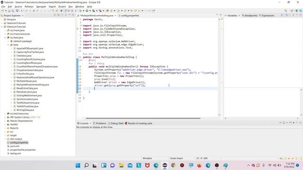Screen dimensions: 303x170
Task: Open the Windows Start menu
Action: tap(78, 165)
